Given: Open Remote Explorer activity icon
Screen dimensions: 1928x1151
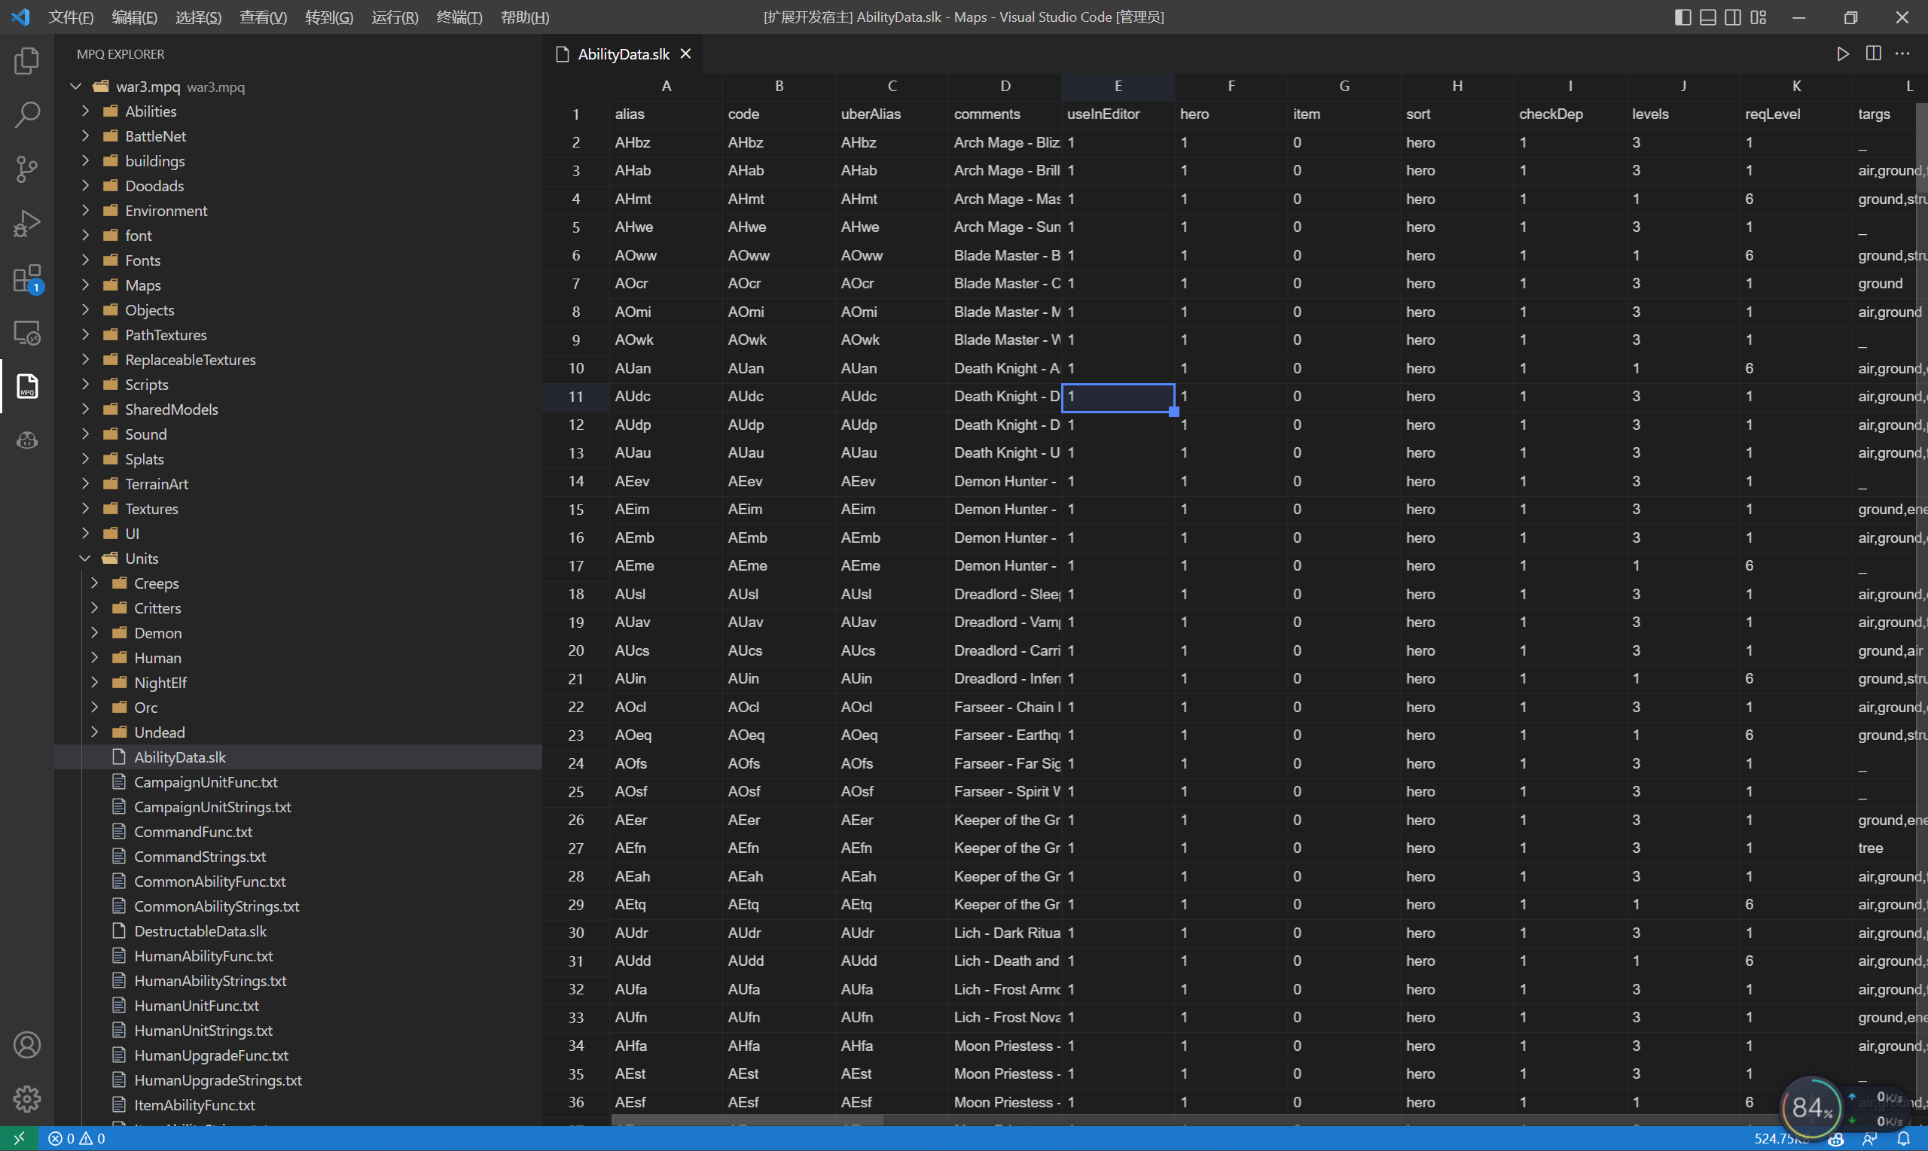Looking at the screenshot, I should coord(27,332).
